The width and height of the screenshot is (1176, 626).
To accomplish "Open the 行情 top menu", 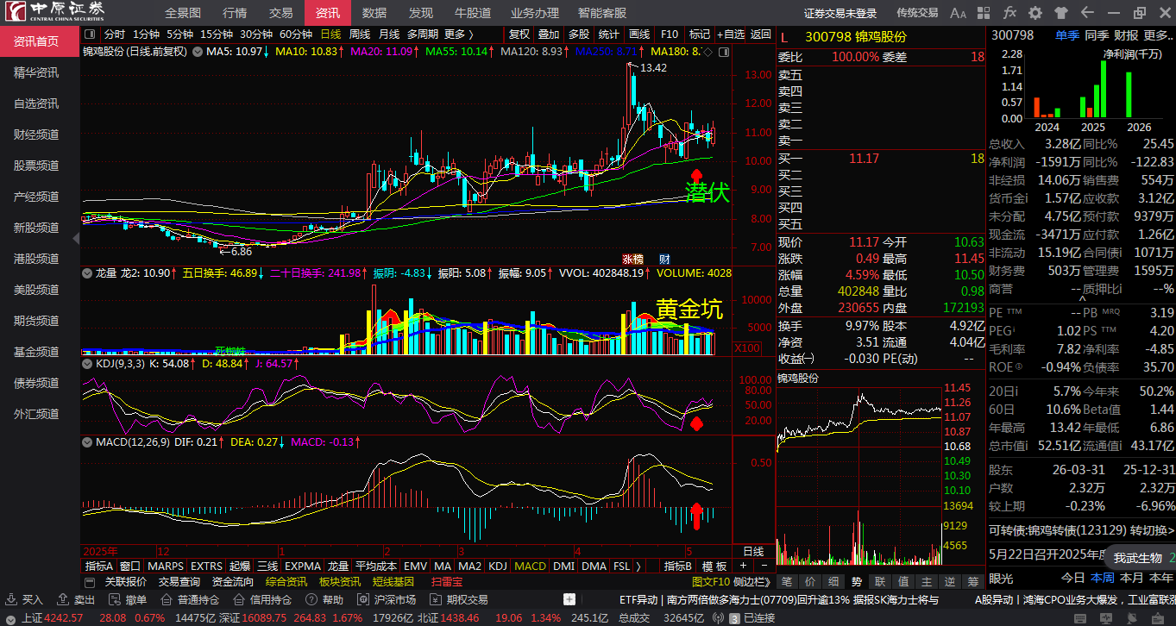I will 235,13.
